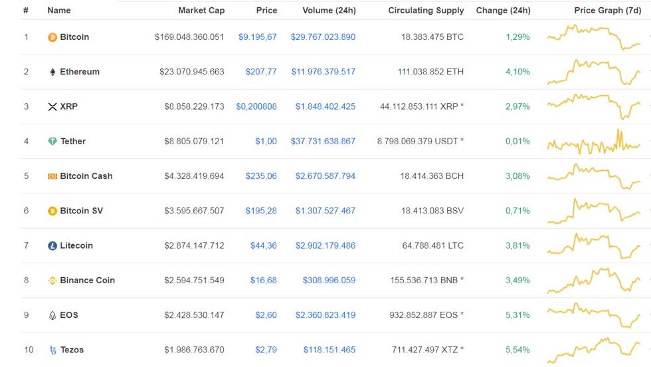Click the Binance Coin diamond icon
The height and width of the screenshot is (367, 651).
52,281
